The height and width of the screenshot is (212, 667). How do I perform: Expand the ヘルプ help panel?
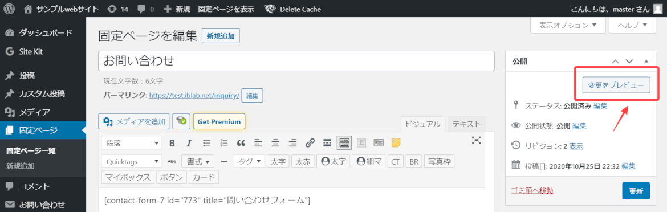(x=633, y=25)
